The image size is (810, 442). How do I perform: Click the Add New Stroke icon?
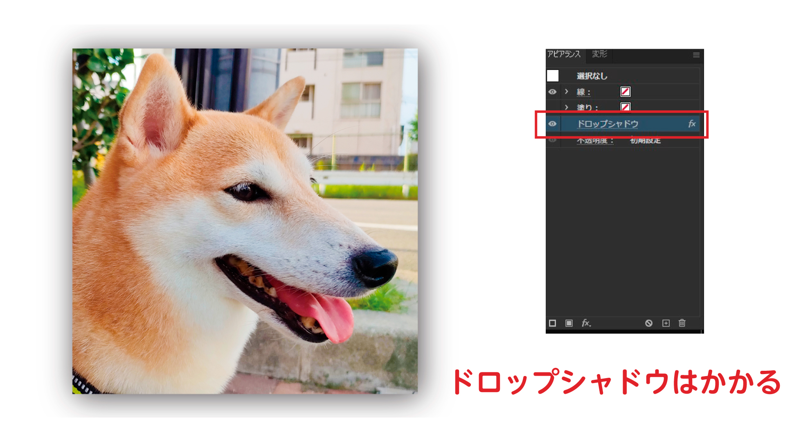tap(552, 323)
